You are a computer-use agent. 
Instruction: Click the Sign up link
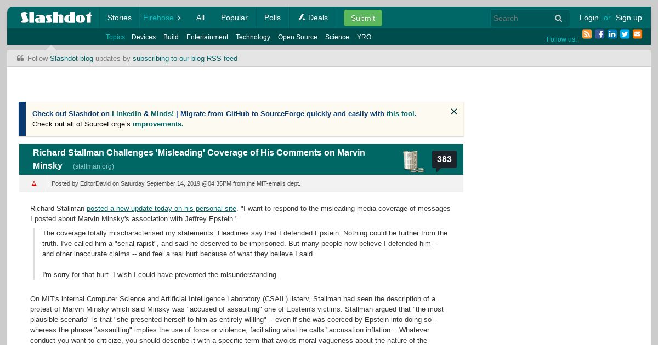coord(629,18)
